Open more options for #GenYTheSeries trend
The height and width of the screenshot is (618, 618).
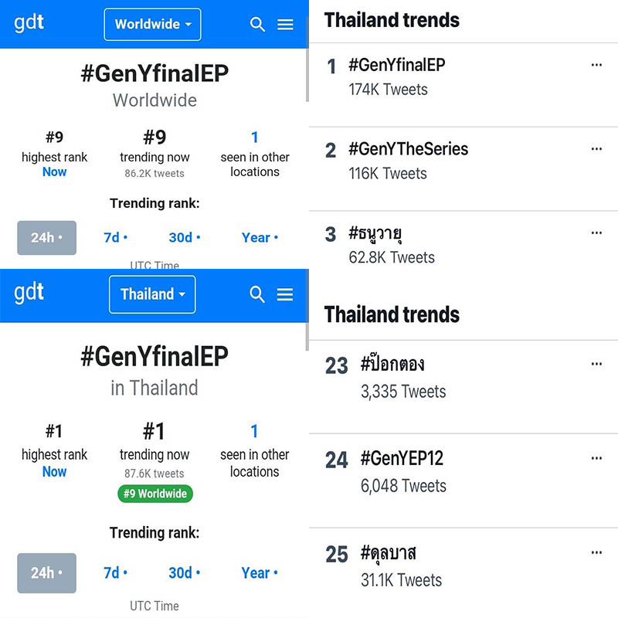(x=596, y=149)
